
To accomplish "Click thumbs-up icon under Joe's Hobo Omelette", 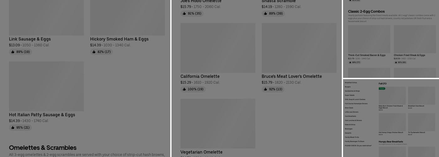I will (x=184, y=14).
